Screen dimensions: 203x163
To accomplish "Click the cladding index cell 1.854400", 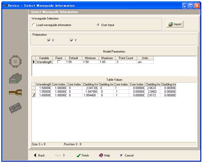I will (x=90, y=95).
